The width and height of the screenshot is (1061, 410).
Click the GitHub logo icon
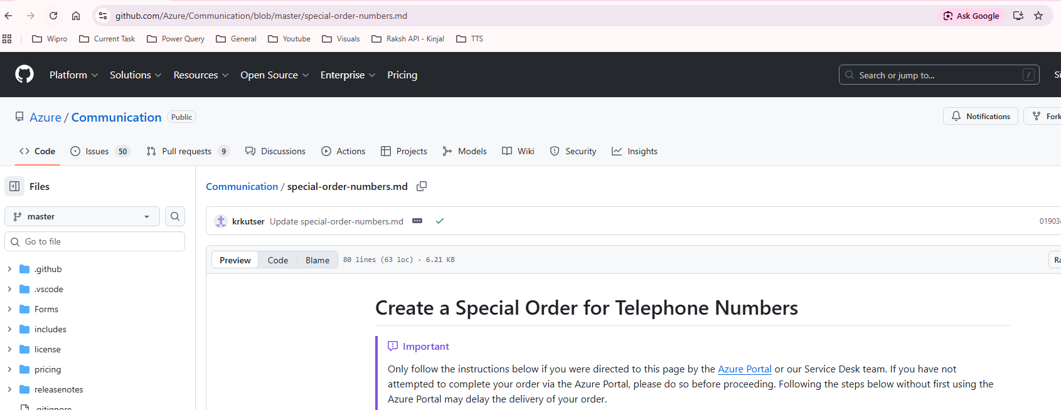(x=24, y=74)
